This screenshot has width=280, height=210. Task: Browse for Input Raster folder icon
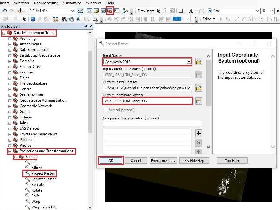click(x=199, y=62)
